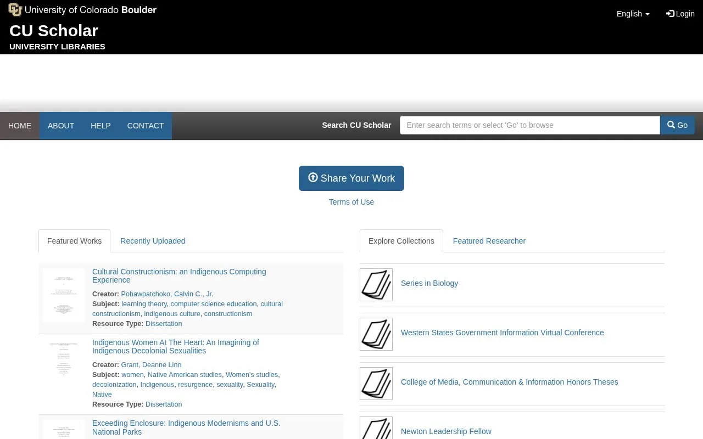Open Exceeding Enclosure: Indigenous Modernisms title link
The height and width of the screenshot is (439, 703).
coord(186,427)
